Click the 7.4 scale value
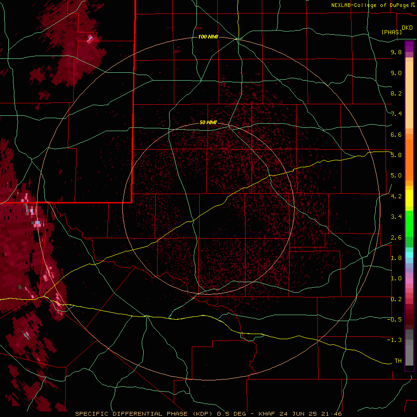 click(396, 114)
